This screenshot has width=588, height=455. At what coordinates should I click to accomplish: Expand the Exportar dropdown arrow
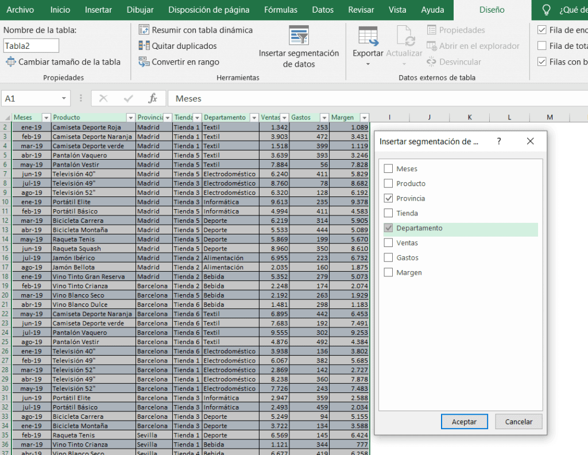tap(368, 64)
